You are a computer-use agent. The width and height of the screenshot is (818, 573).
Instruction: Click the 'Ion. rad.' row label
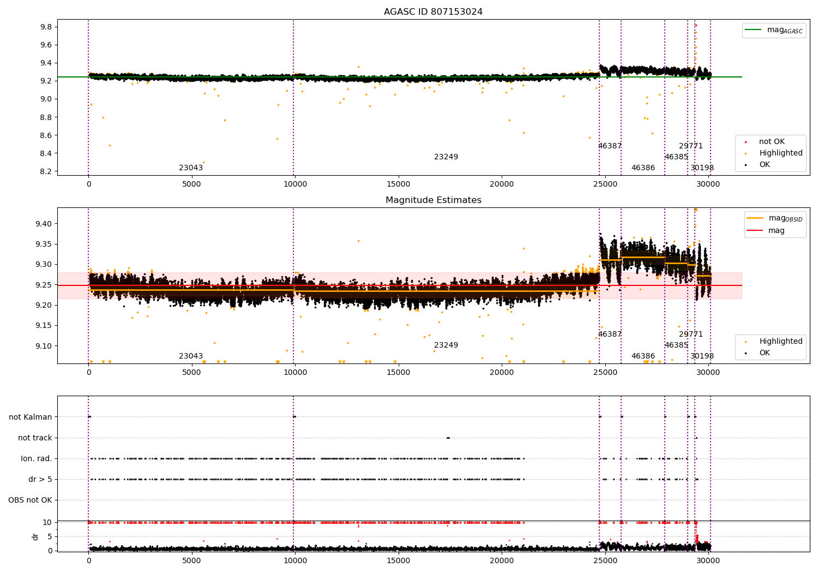click(x=37, y=459)
